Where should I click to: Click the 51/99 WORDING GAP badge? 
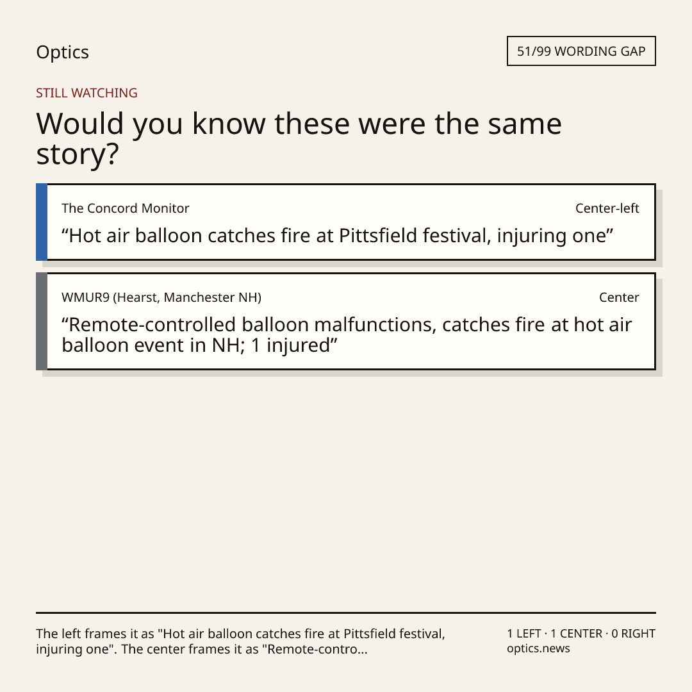coord(581,51)
